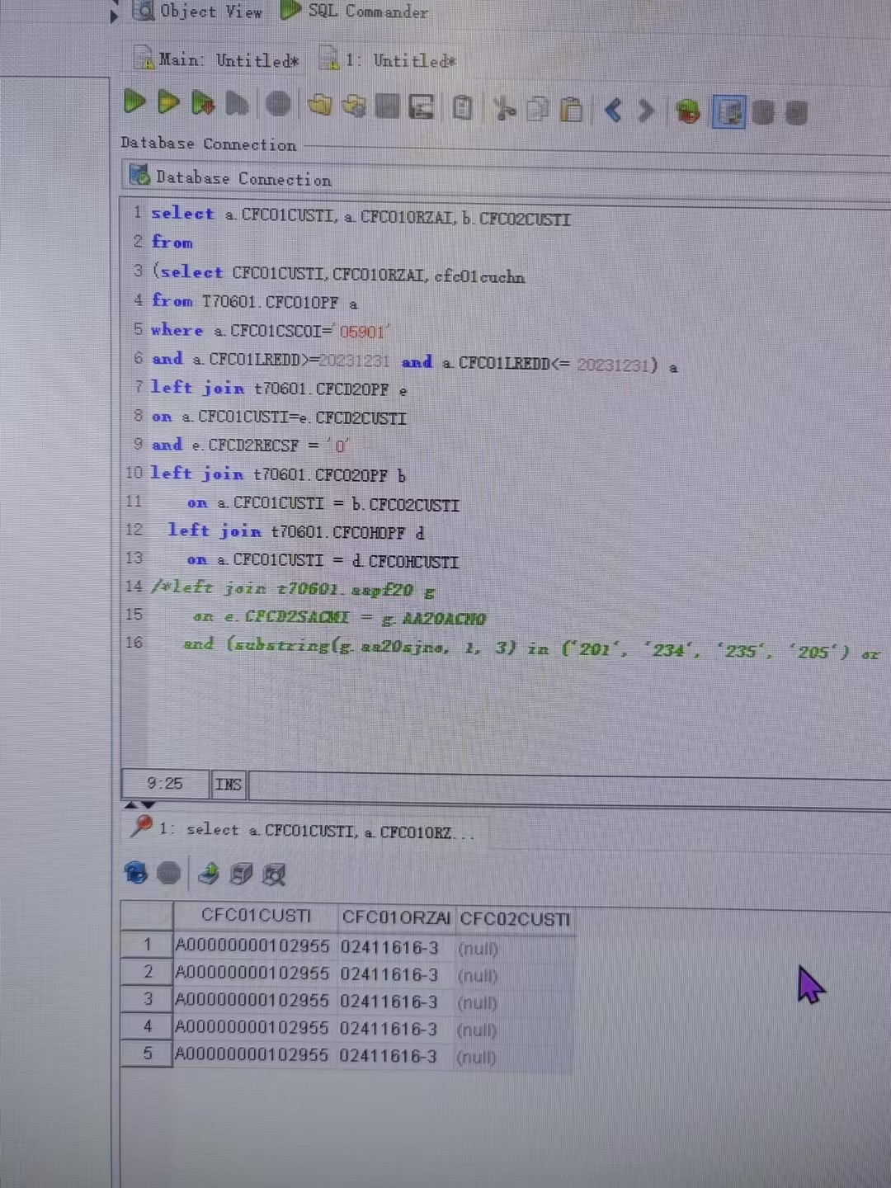Click 02411616-3 in result row 4
This screenshot has height=1188, width=891.
tap(389, 1029)
